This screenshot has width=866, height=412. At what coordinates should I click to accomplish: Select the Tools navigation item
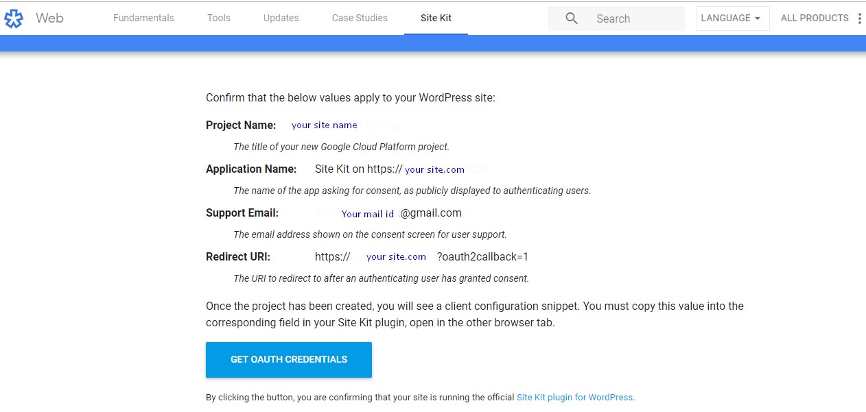(x=218, y=18)
